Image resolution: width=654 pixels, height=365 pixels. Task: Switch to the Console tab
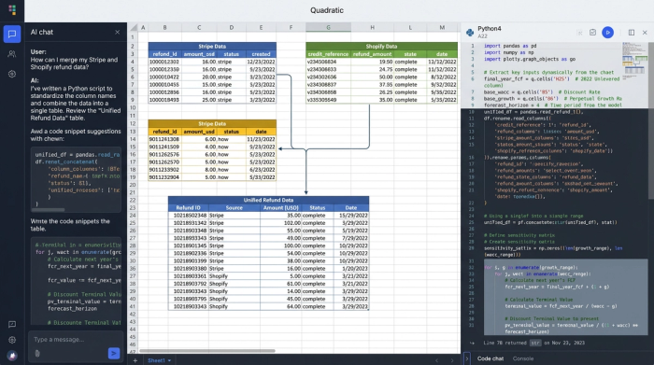tap(523, 358)
